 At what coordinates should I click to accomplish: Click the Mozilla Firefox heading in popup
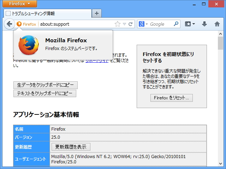pos(66,40)
